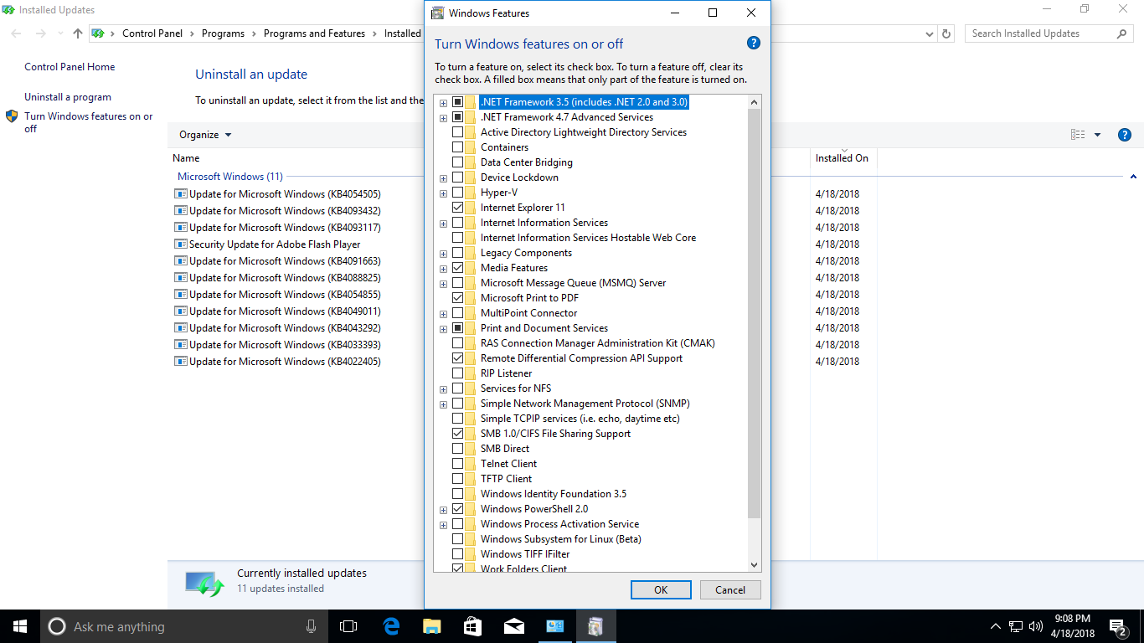Click the volume icon in the system tray

click(1036, 626)
